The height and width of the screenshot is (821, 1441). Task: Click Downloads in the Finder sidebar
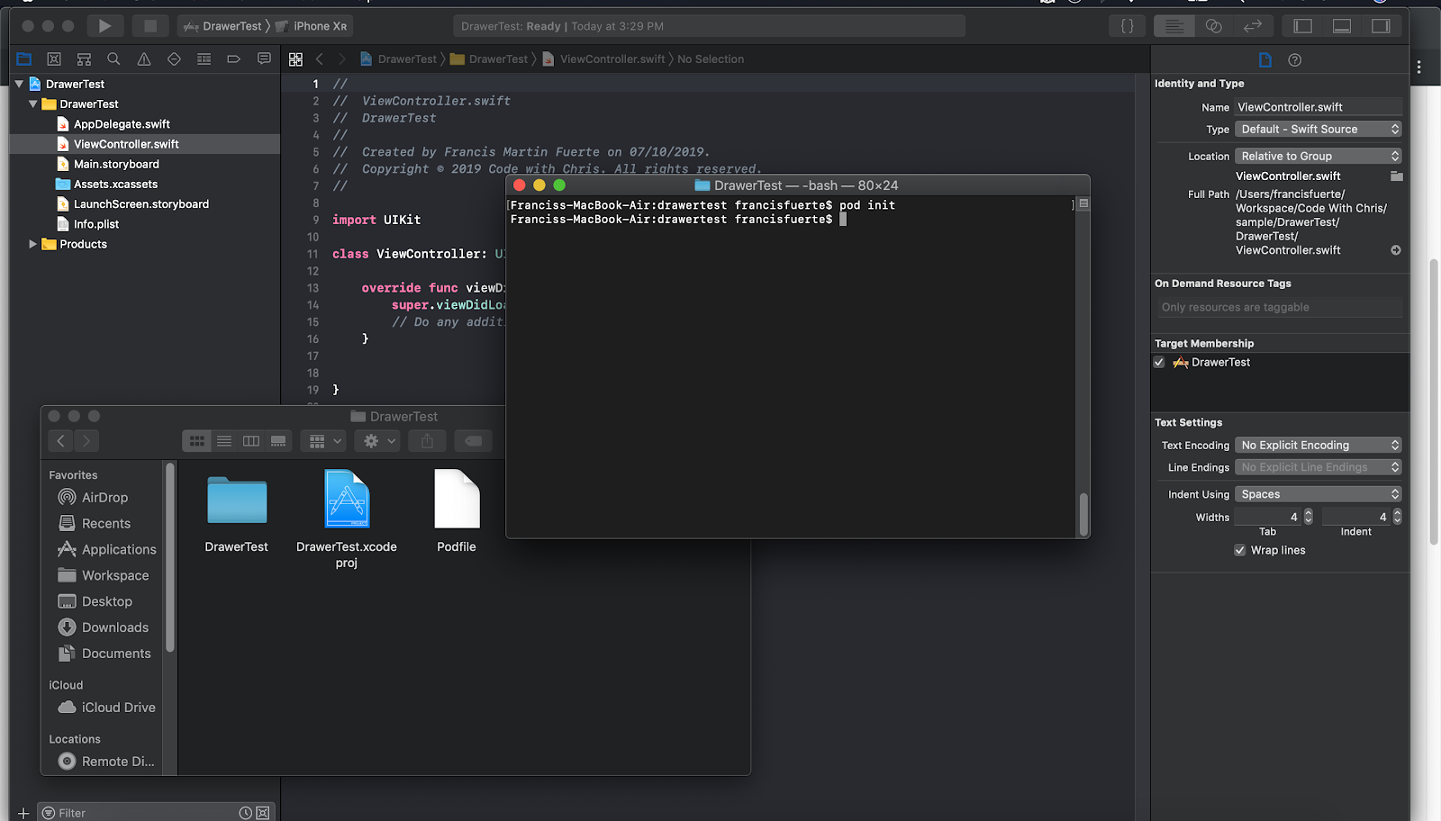pyautogui.click(x=114, y=627)
